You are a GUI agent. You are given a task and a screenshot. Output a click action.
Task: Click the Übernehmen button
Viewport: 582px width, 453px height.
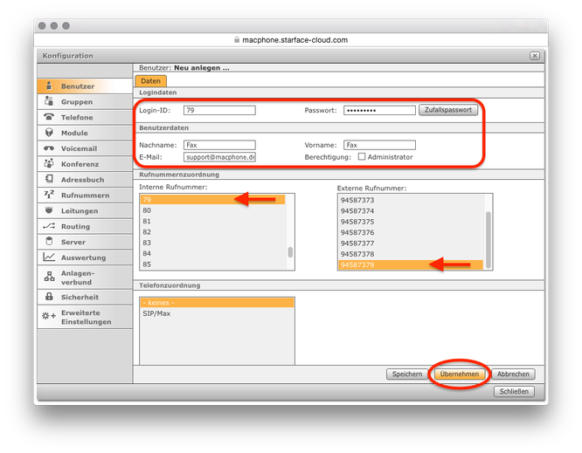click(x=459, y=374)
